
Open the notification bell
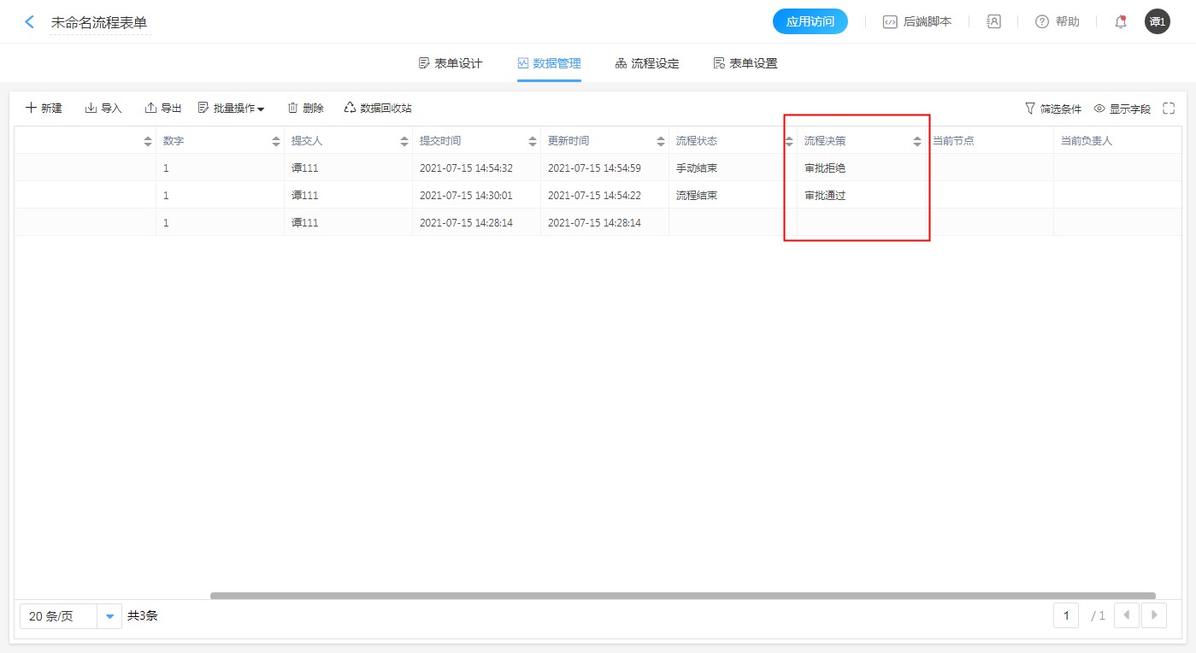(x=1121, y=22)
